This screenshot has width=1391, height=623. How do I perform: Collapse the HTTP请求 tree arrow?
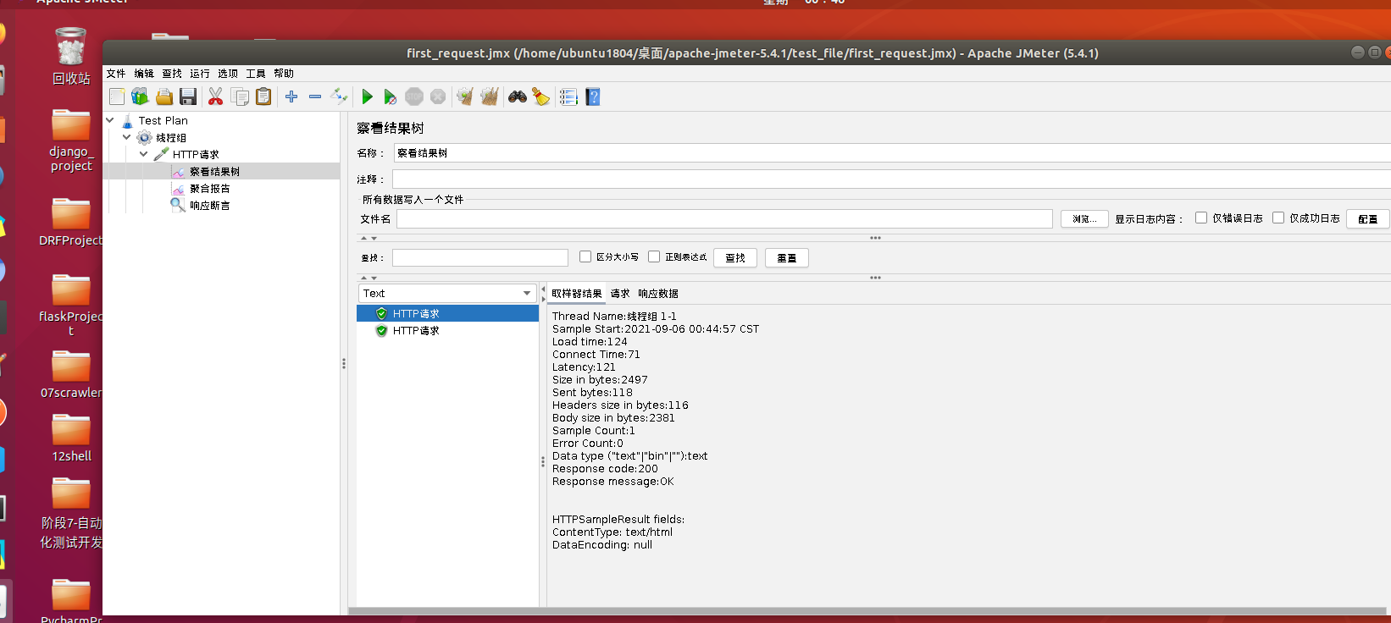(144, 154)
